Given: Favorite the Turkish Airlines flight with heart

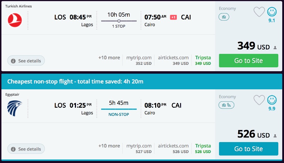Looking at the screenshot, I should [259, 12].
